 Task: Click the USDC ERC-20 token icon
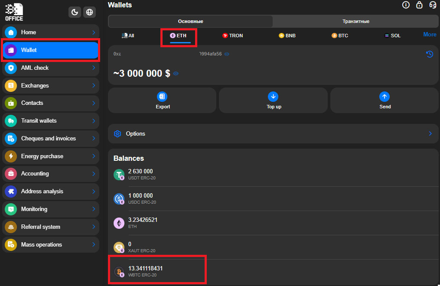click(119, 199)
